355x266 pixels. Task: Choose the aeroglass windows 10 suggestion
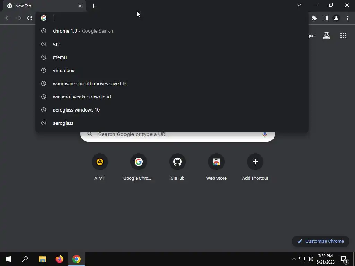click(172, 110)
